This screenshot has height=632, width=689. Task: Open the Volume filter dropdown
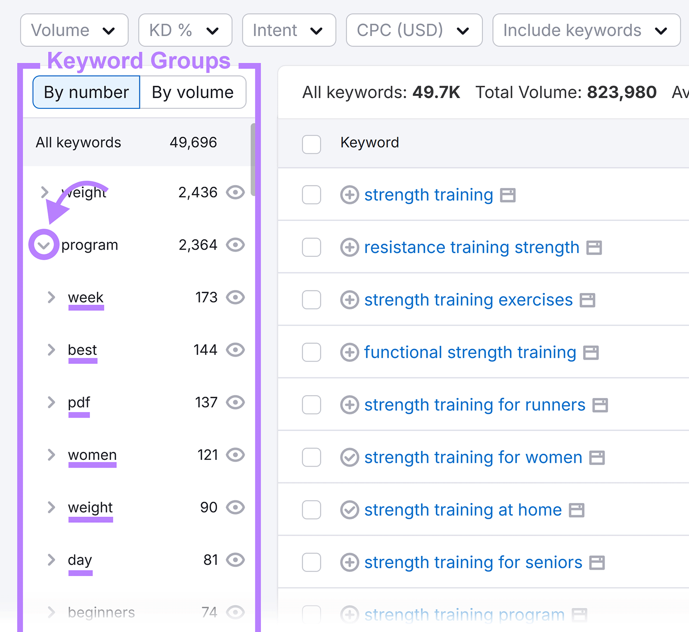[x=74, y=30]
